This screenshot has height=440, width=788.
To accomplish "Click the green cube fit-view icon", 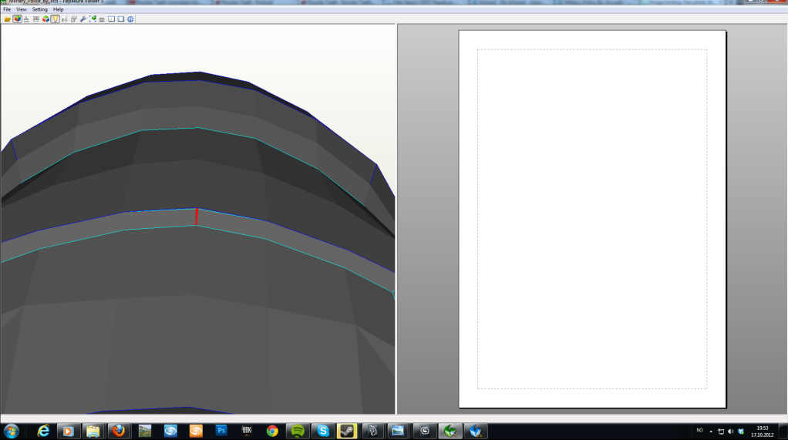I will coord(93,19).
